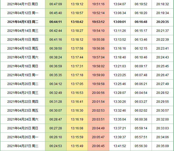This screenshot has height=151, width=174.
Task: Select the date 2021年04月19日 周一
Action: point(23,75)
